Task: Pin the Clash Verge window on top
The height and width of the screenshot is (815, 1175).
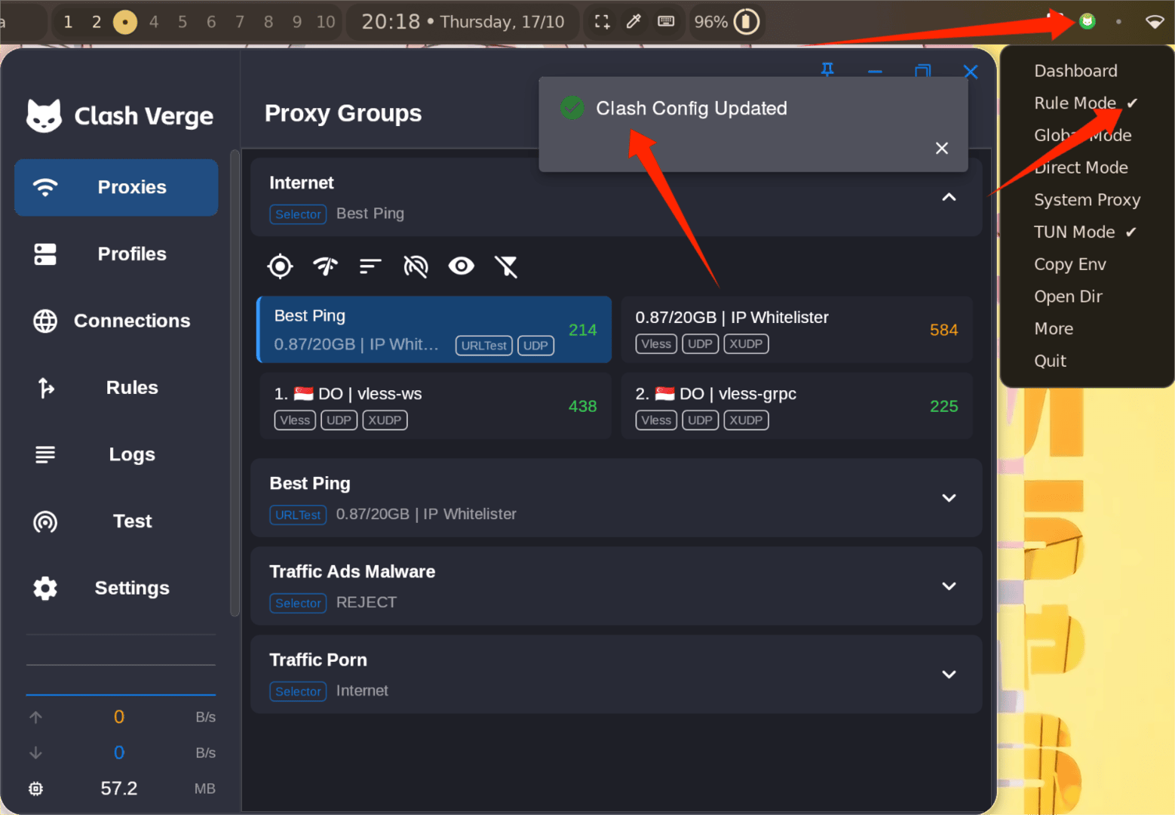Action: click(x=827, y=70)
